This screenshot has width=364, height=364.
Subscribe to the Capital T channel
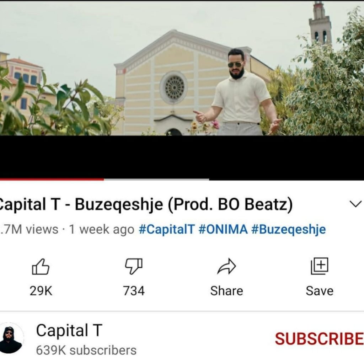(x=320, y=339)
